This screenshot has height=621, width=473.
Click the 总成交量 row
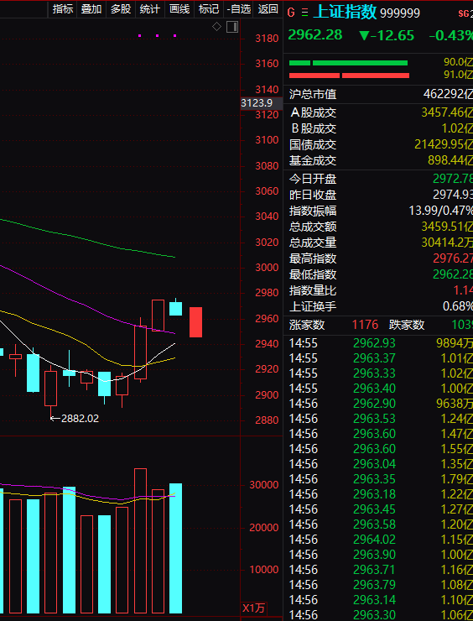coord(378,243)
